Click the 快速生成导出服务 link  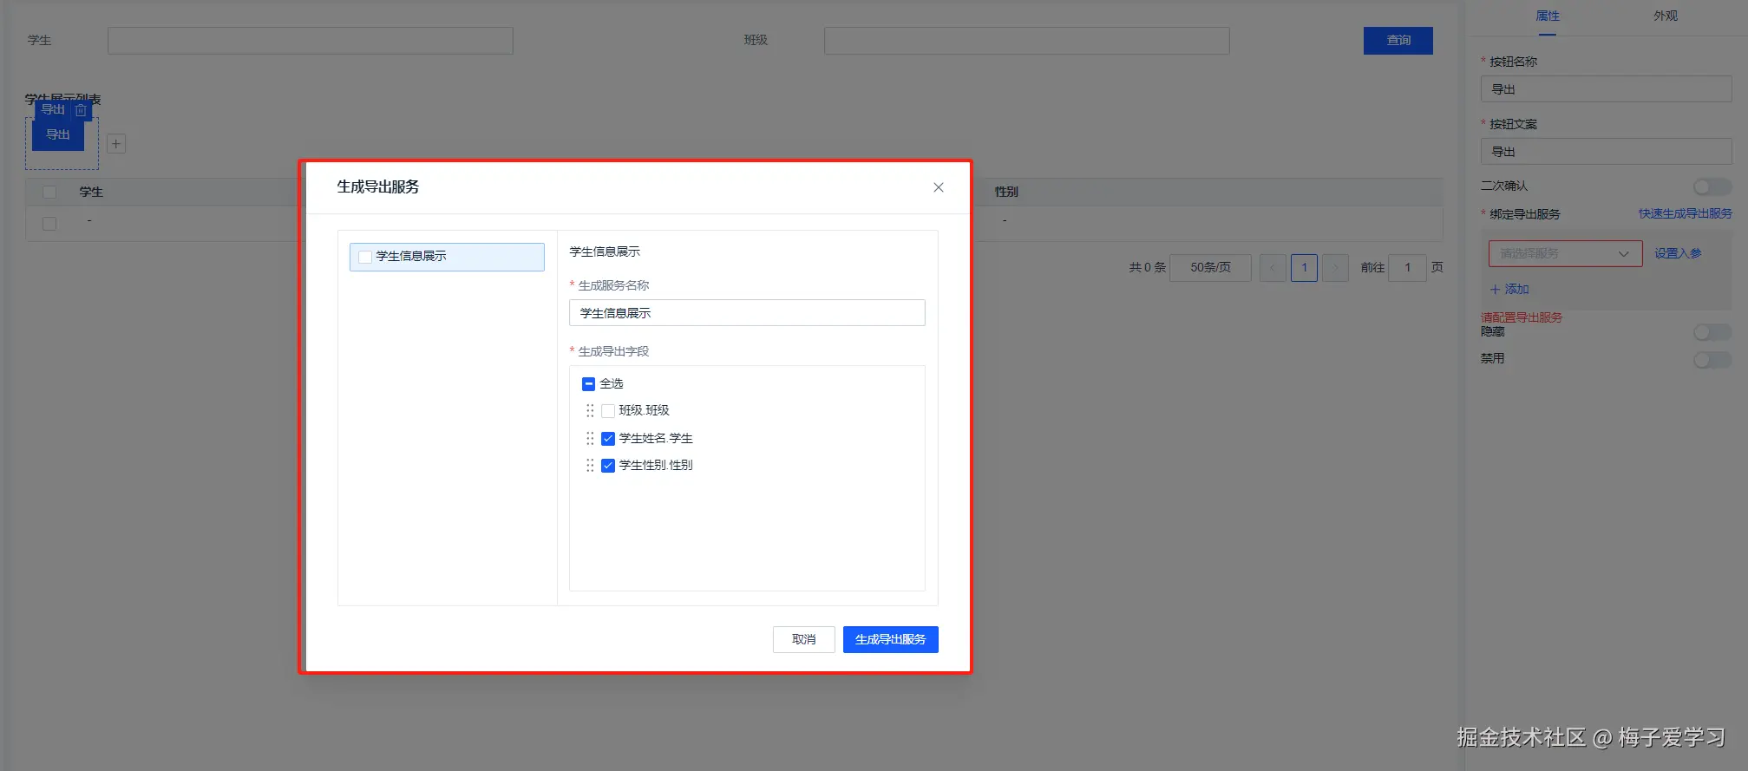[1685, 213]
